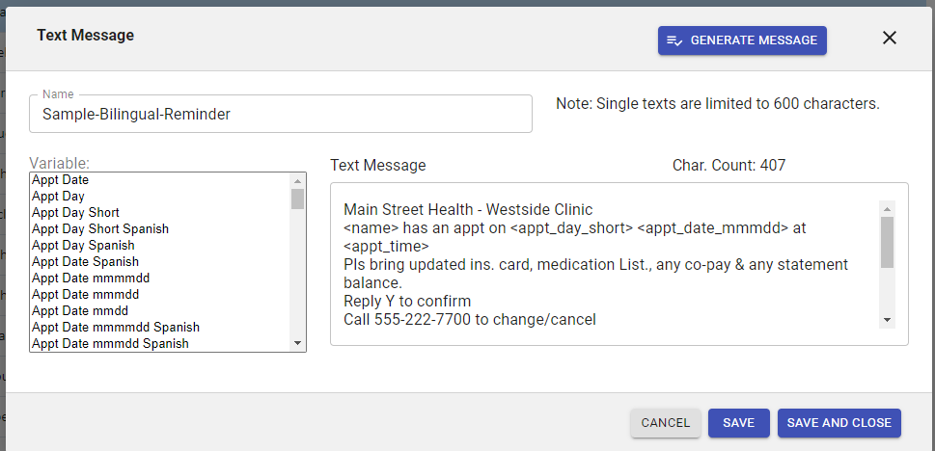Screen dimensions: 935x451
Task: Choose Appt Date mmmmdd variable
Action: pos(91,278)
